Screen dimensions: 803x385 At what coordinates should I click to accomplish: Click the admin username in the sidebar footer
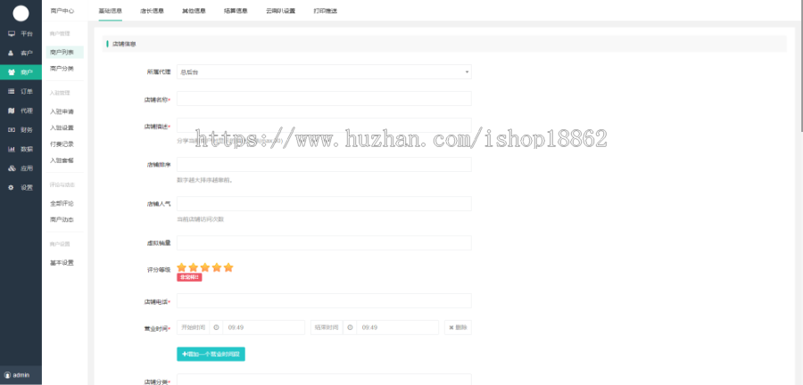coord(21,375)
